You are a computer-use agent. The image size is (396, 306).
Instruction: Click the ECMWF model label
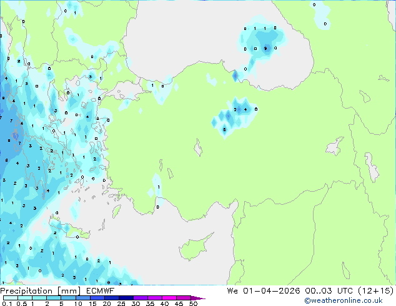(101, 291)
